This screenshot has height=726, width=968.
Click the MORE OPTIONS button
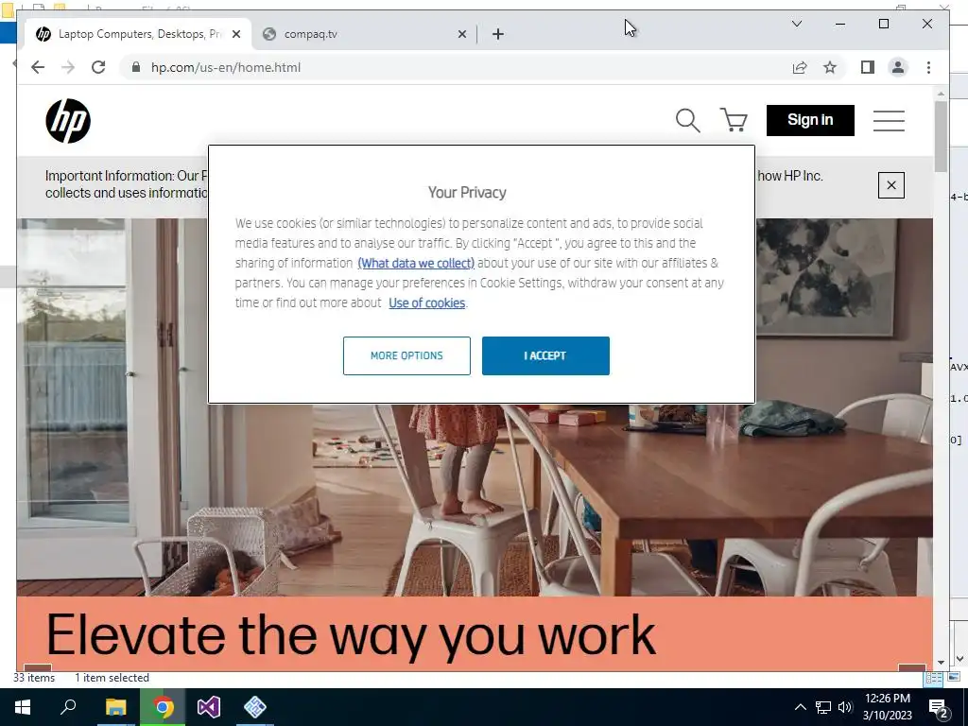[x=406, y=355]
